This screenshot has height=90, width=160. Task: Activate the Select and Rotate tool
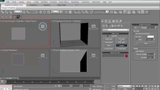click(44, 12)
